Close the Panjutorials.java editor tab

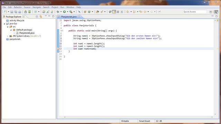tap(79, 17)
